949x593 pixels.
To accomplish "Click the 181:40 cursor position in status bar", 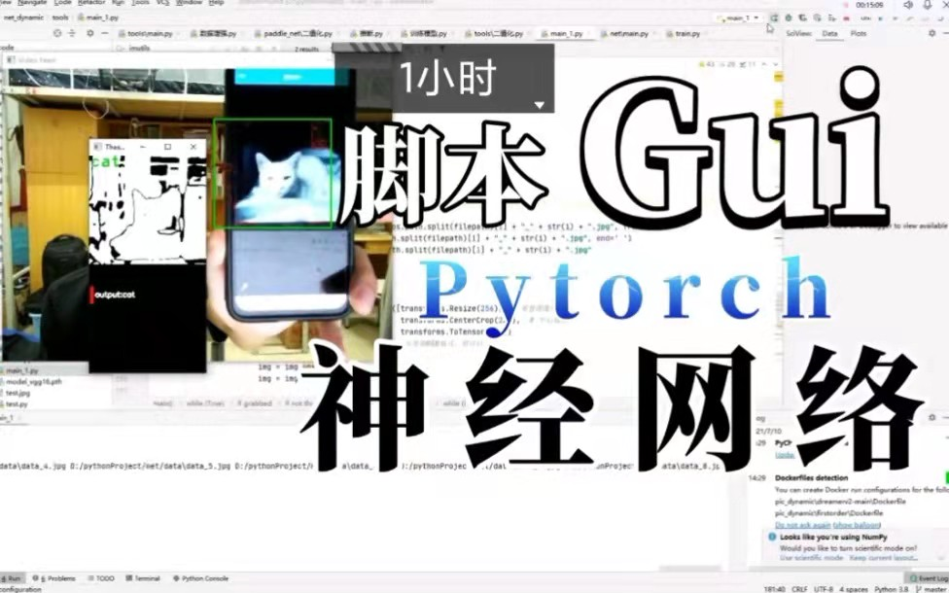I will point(775,589).
